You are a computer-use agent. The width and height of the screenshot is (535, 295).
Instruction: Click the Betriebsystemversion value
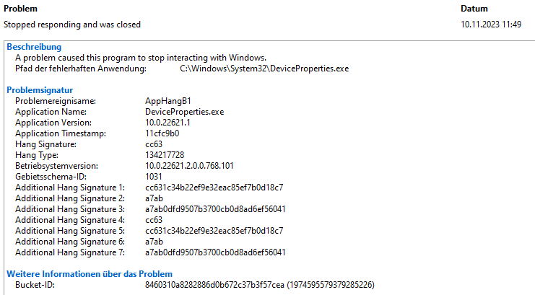(189, 166)
